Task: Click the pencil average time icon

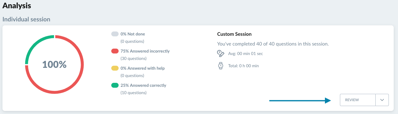Action: pyautogui.click(x=221, y=53)
